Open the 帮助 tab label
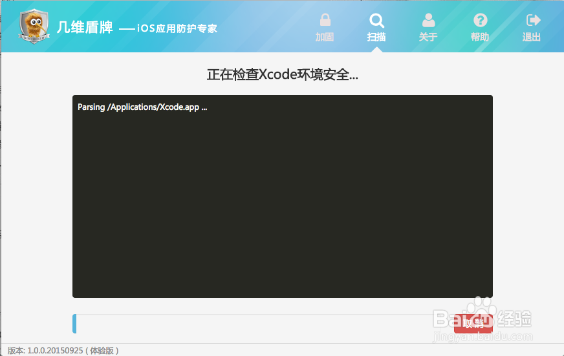This screenshot has height=356, width=564. point(480,37)
